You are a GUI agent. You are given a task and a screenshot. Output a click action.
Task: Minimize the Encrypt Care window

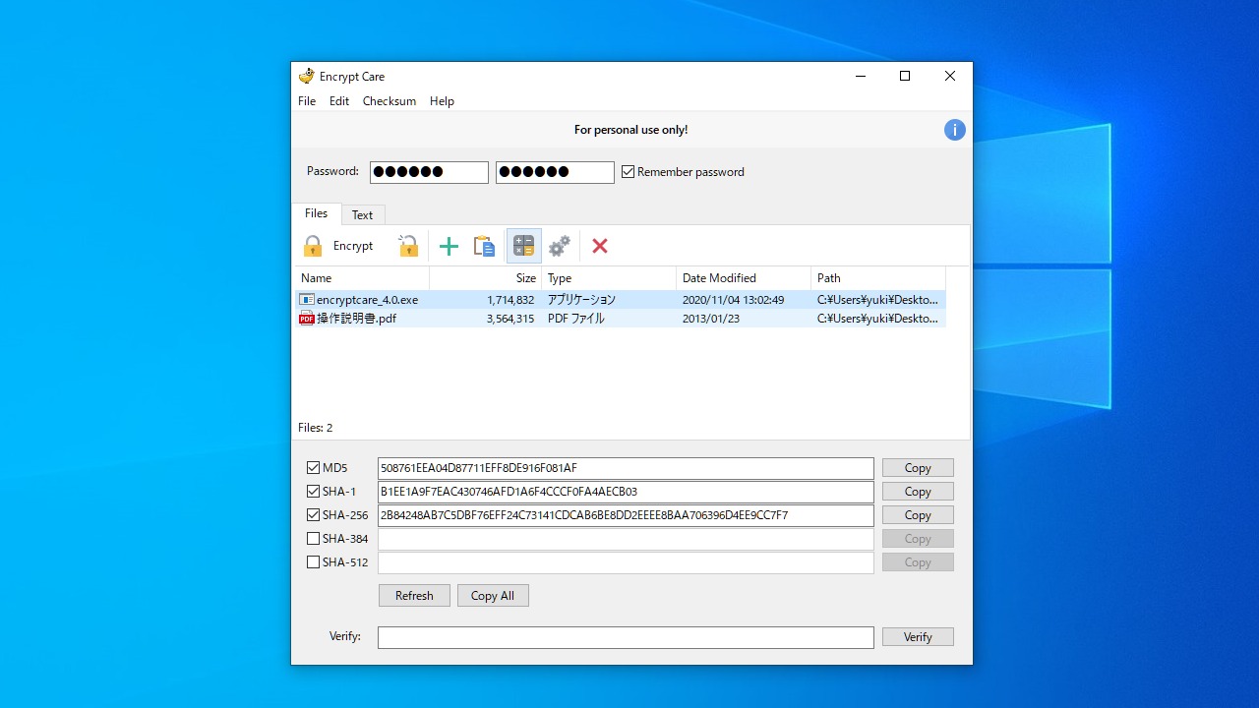pyautogui.click(x=860, y=77)
